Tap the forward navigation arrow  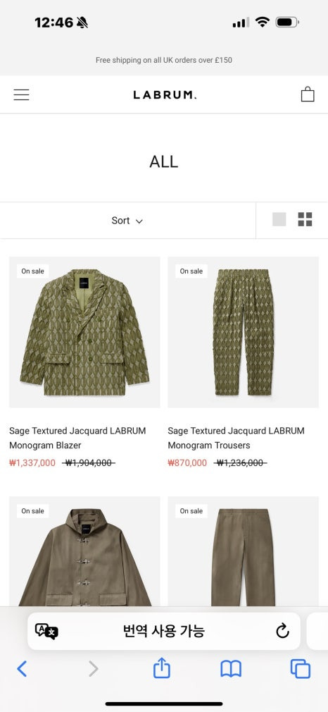(x=93, y=669)
